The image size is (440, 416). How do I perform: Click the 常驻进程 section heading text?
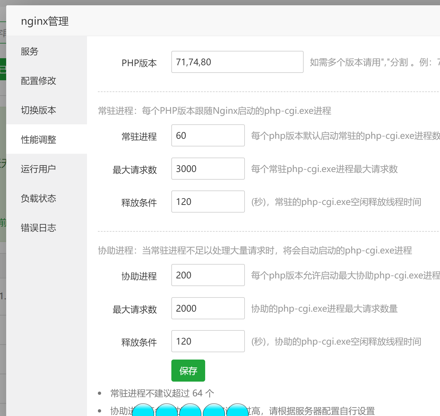point(215,111)
